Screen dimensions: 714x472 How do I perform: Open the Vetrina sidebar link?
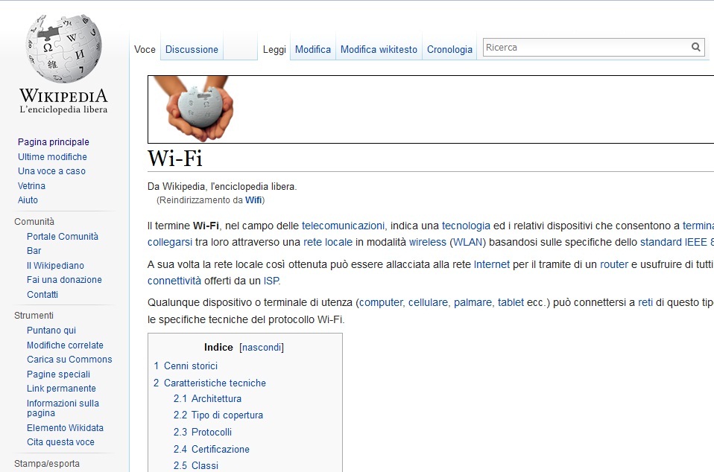[31, 186]
